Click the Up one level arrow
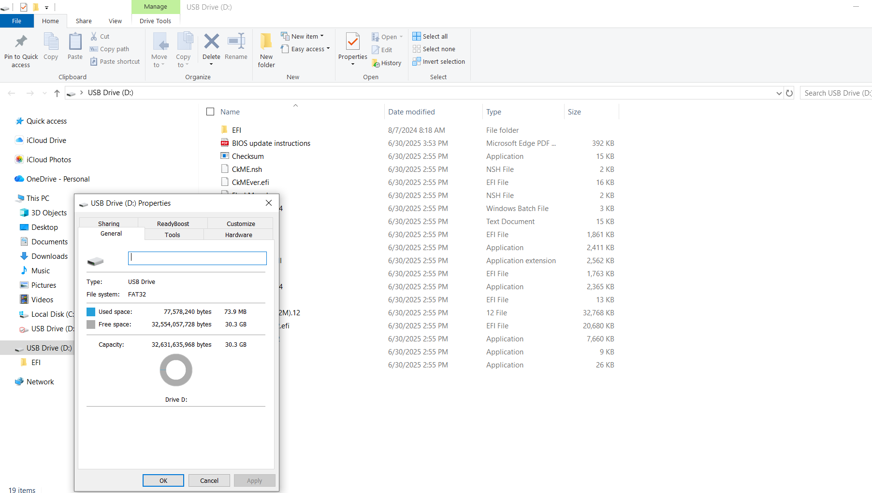Viewport: 872px width, 493px height. [x=57, y=93]
